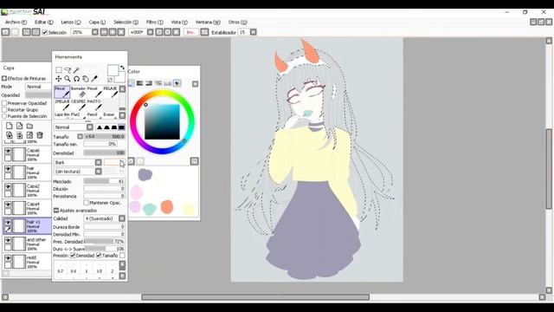Select the magic wand tool
554x312 pixels.
coord(77,70)
